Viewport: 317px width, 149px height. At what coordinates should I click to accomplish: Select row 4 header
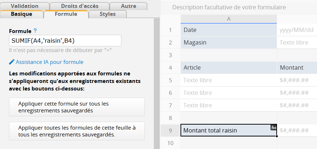point(170,67)
